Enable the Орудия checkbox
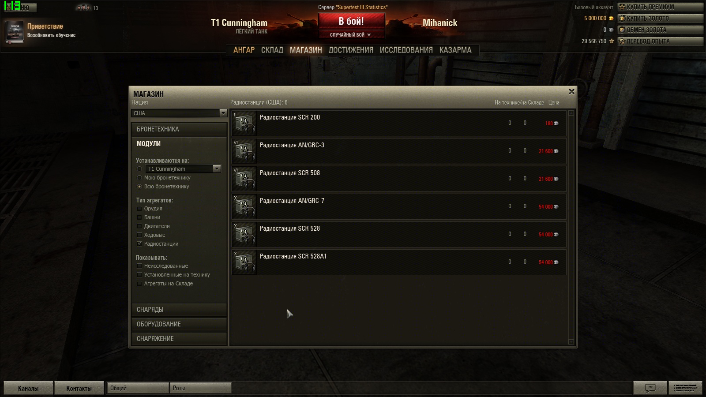The image size is (706, 397). click(x=139, y=209)
